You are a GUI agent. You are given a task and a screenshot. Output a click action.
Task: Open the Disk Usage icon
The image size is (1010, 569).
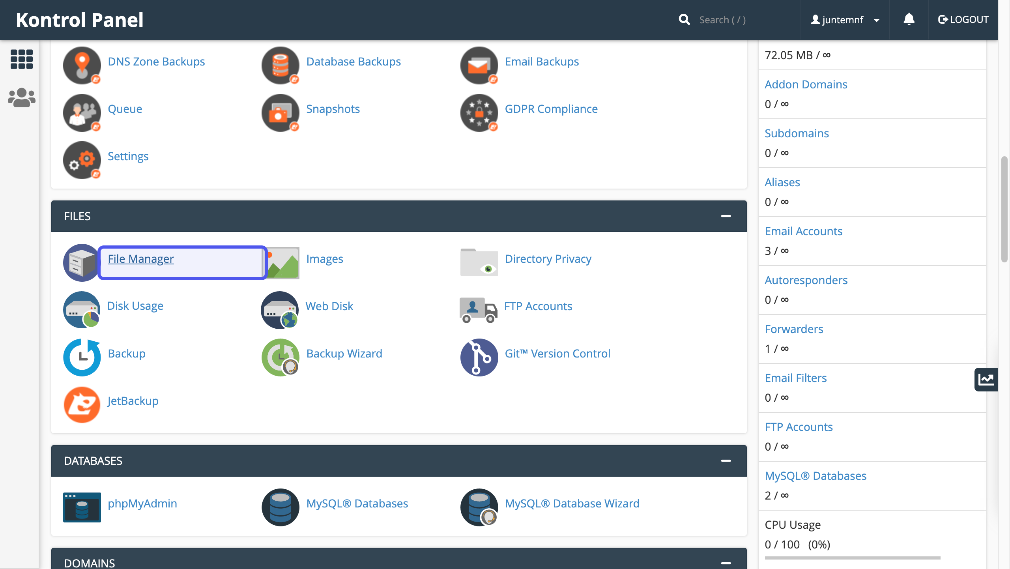(x=82, y=310)
